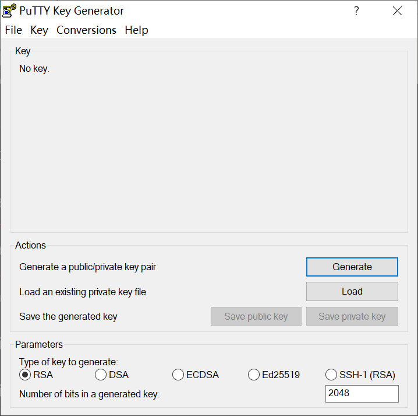418x416 pixels.
Task: Click the Save public key button
Action: click(256, 316)
